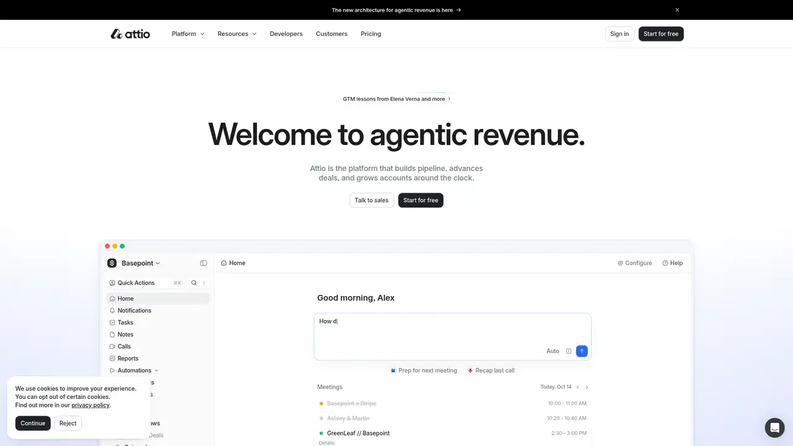Viewport: 793px width, 446px height.
Task: Click the Prep for next meeting suggestion
Action: [424, 370]
